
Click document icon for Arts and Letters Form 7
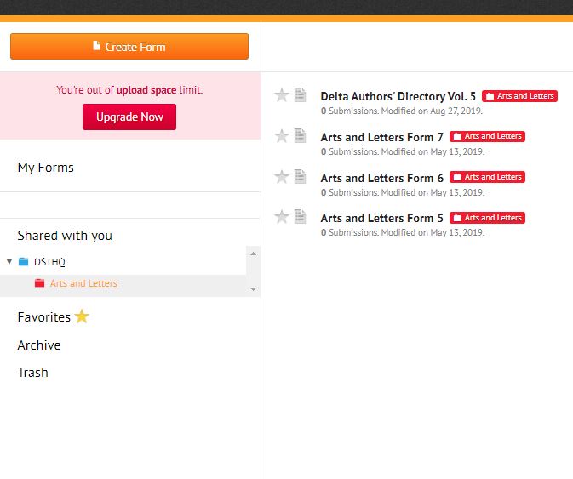(300, 136)
